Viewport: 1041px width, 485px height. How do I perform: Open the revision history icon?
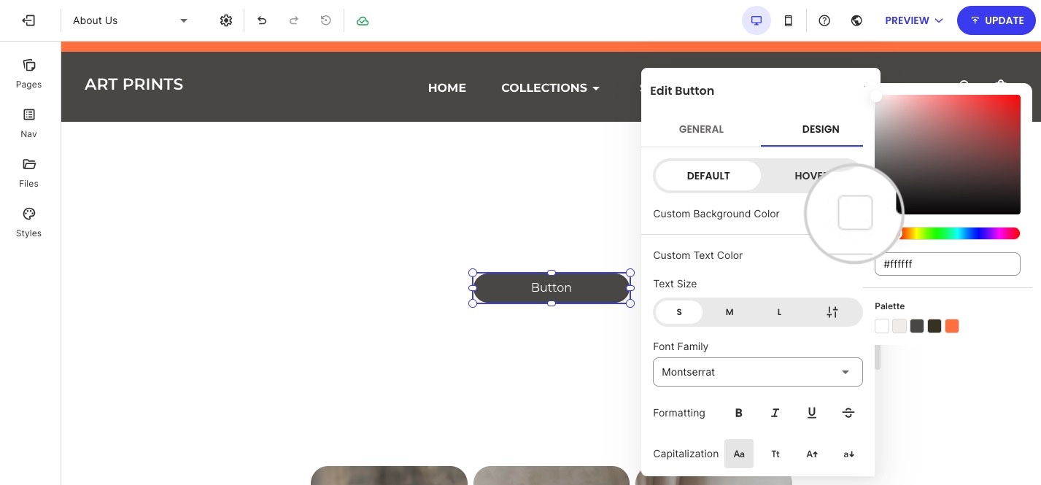(326, 20)
